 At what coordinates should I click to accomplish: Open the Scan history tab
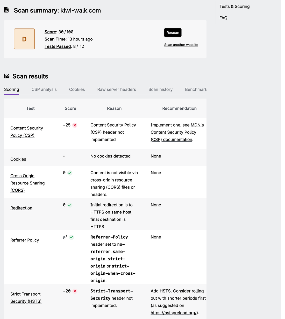click(x=160, y=89)
